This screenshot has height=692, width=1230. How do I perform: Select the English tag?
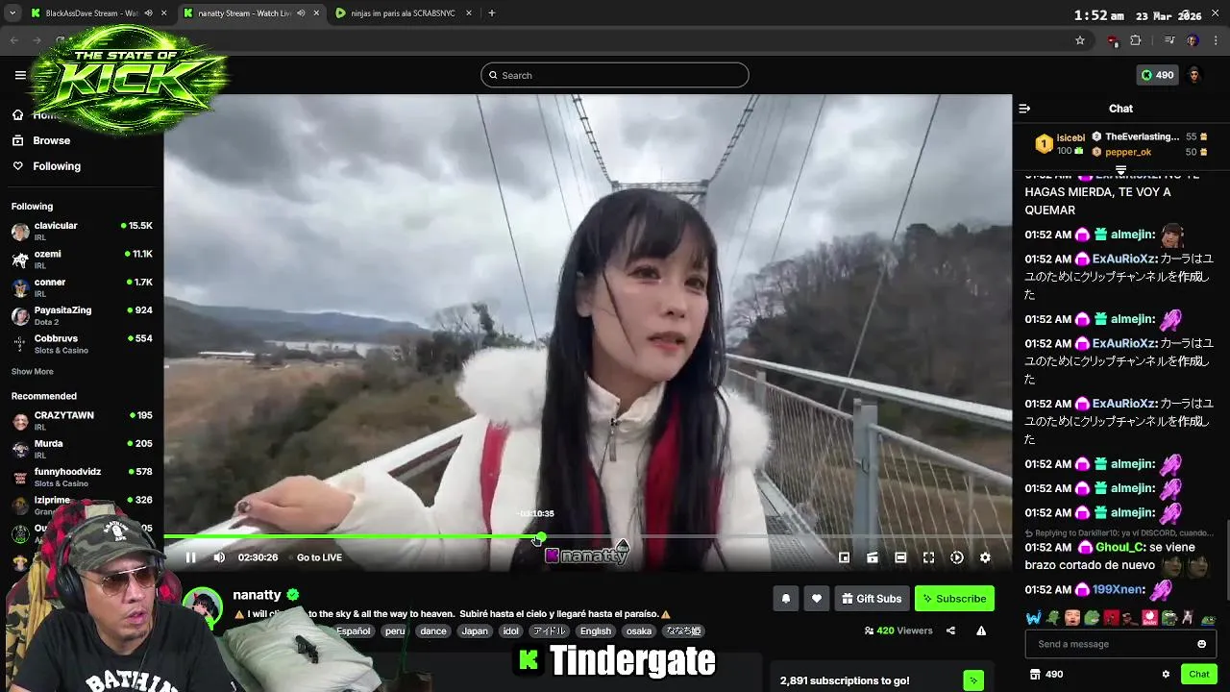595,631
